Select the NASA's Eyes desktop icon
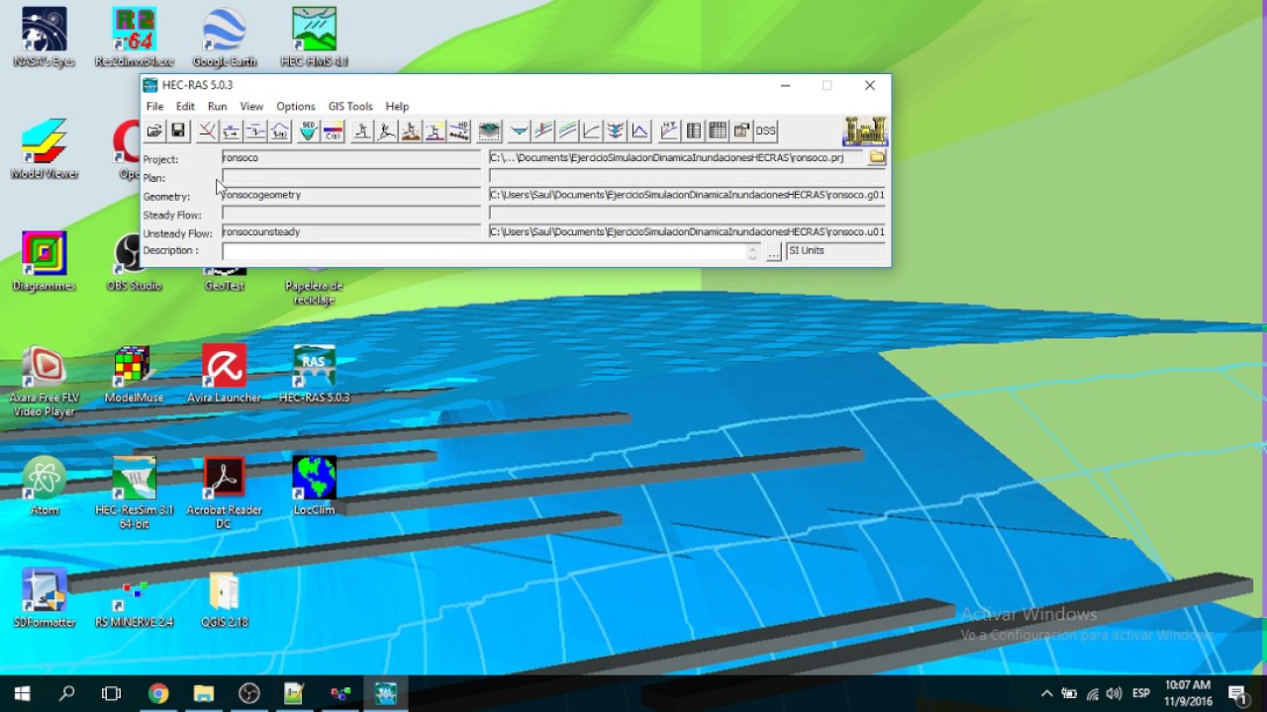The width and height of the screenshot is (1267, 712). (x=45, y=38)
